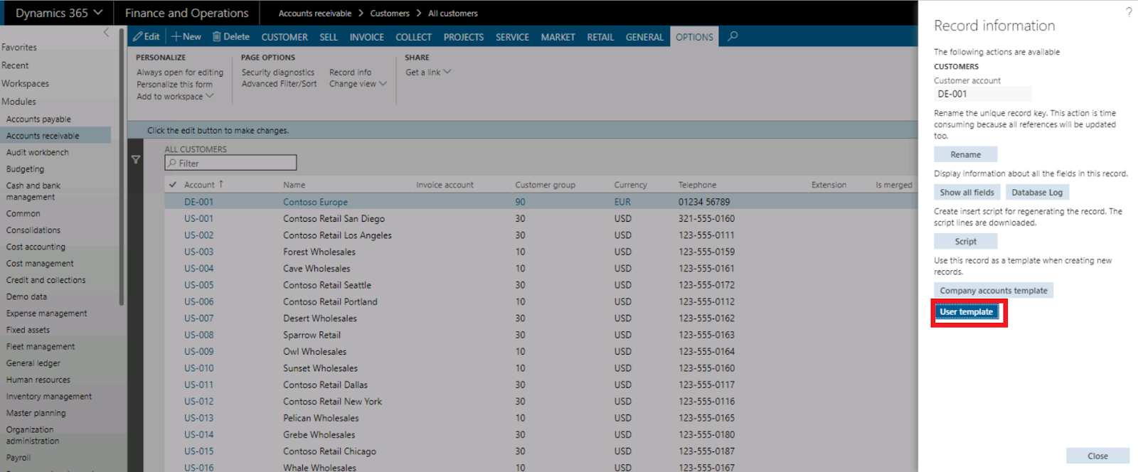Click the Customer account field DE-001

982,94
